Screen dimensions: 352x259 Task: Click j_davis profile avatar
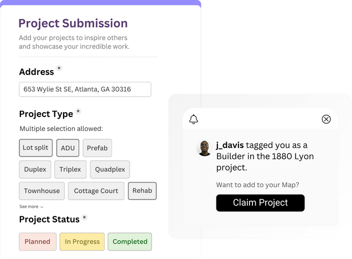(x=204, y=148)
